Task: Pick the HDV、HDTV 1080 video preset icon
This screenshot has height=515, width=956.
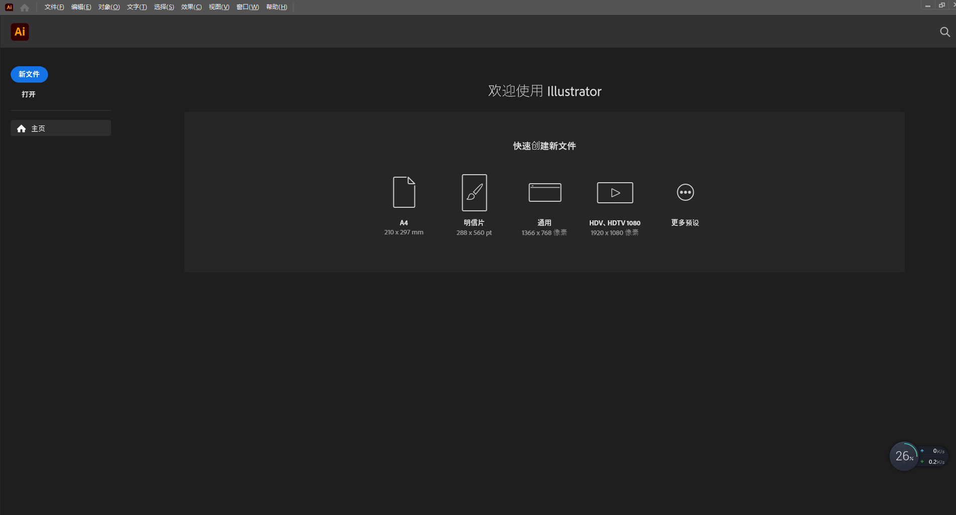Action: (x=615, y=193)
